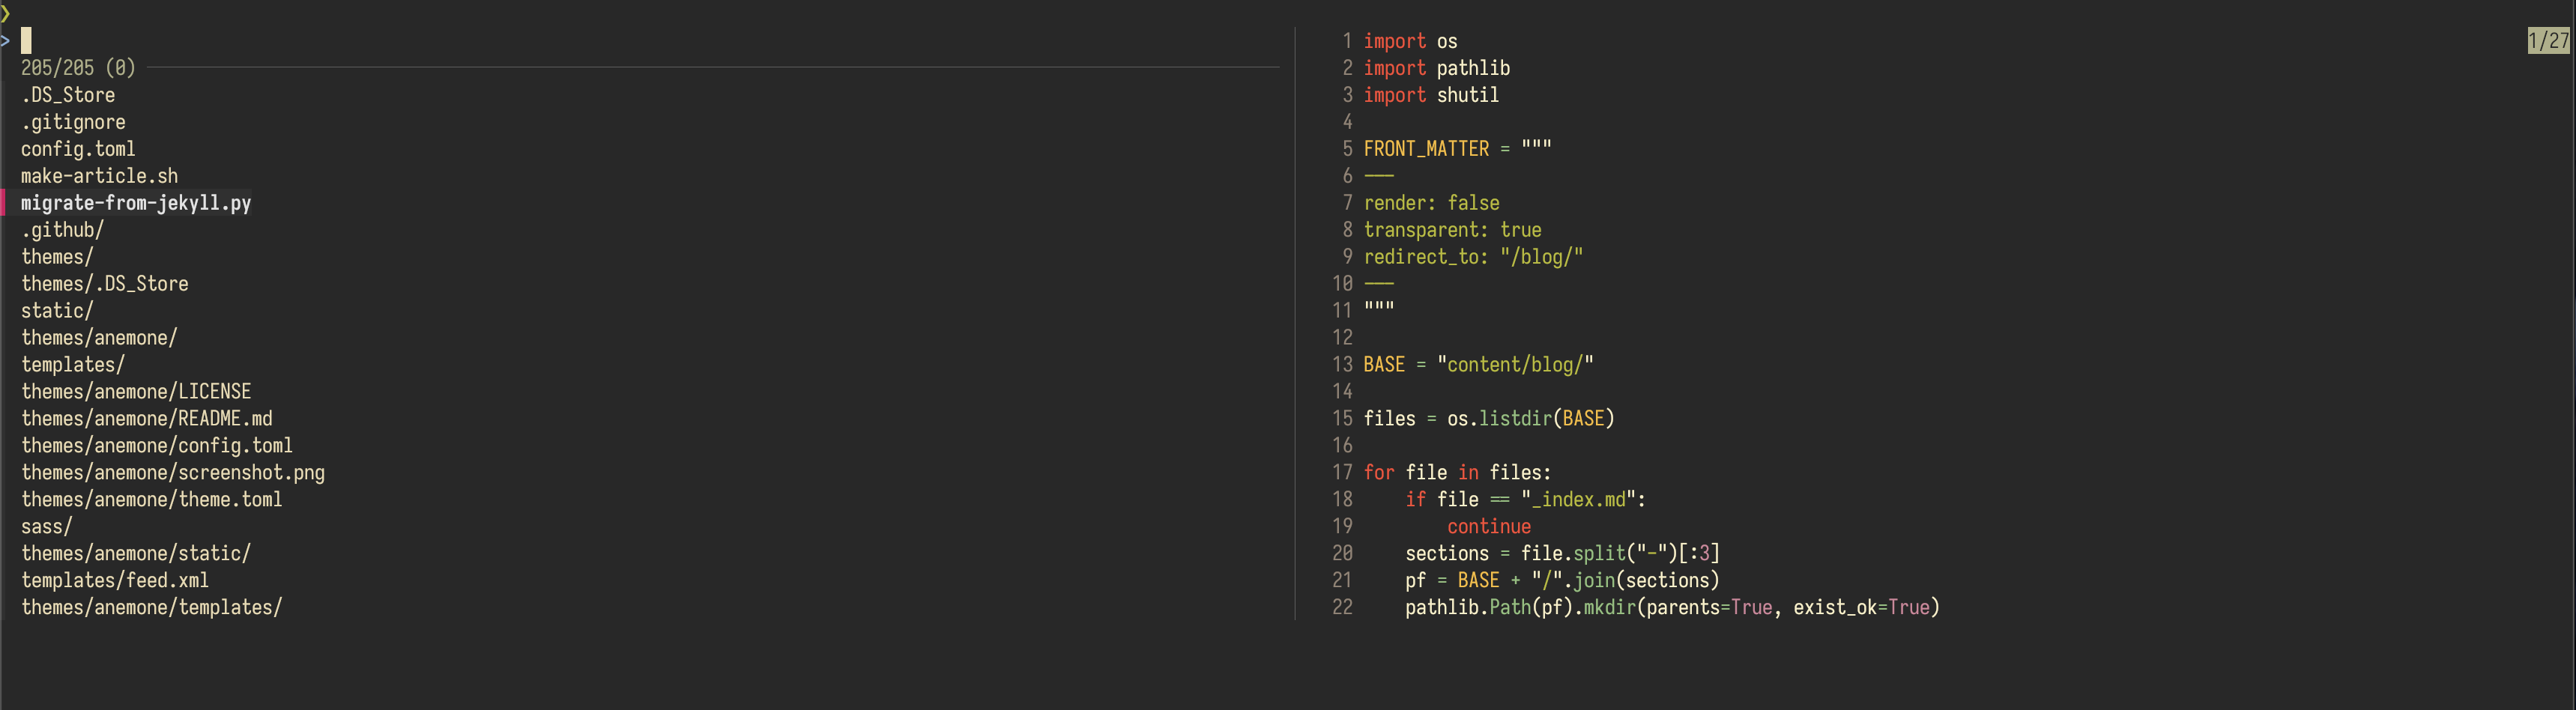The image size is (2576, 710).
Task: Open themes/anemone/LICENSE entry
Action: pyautogui.click(x=136, y=391)
